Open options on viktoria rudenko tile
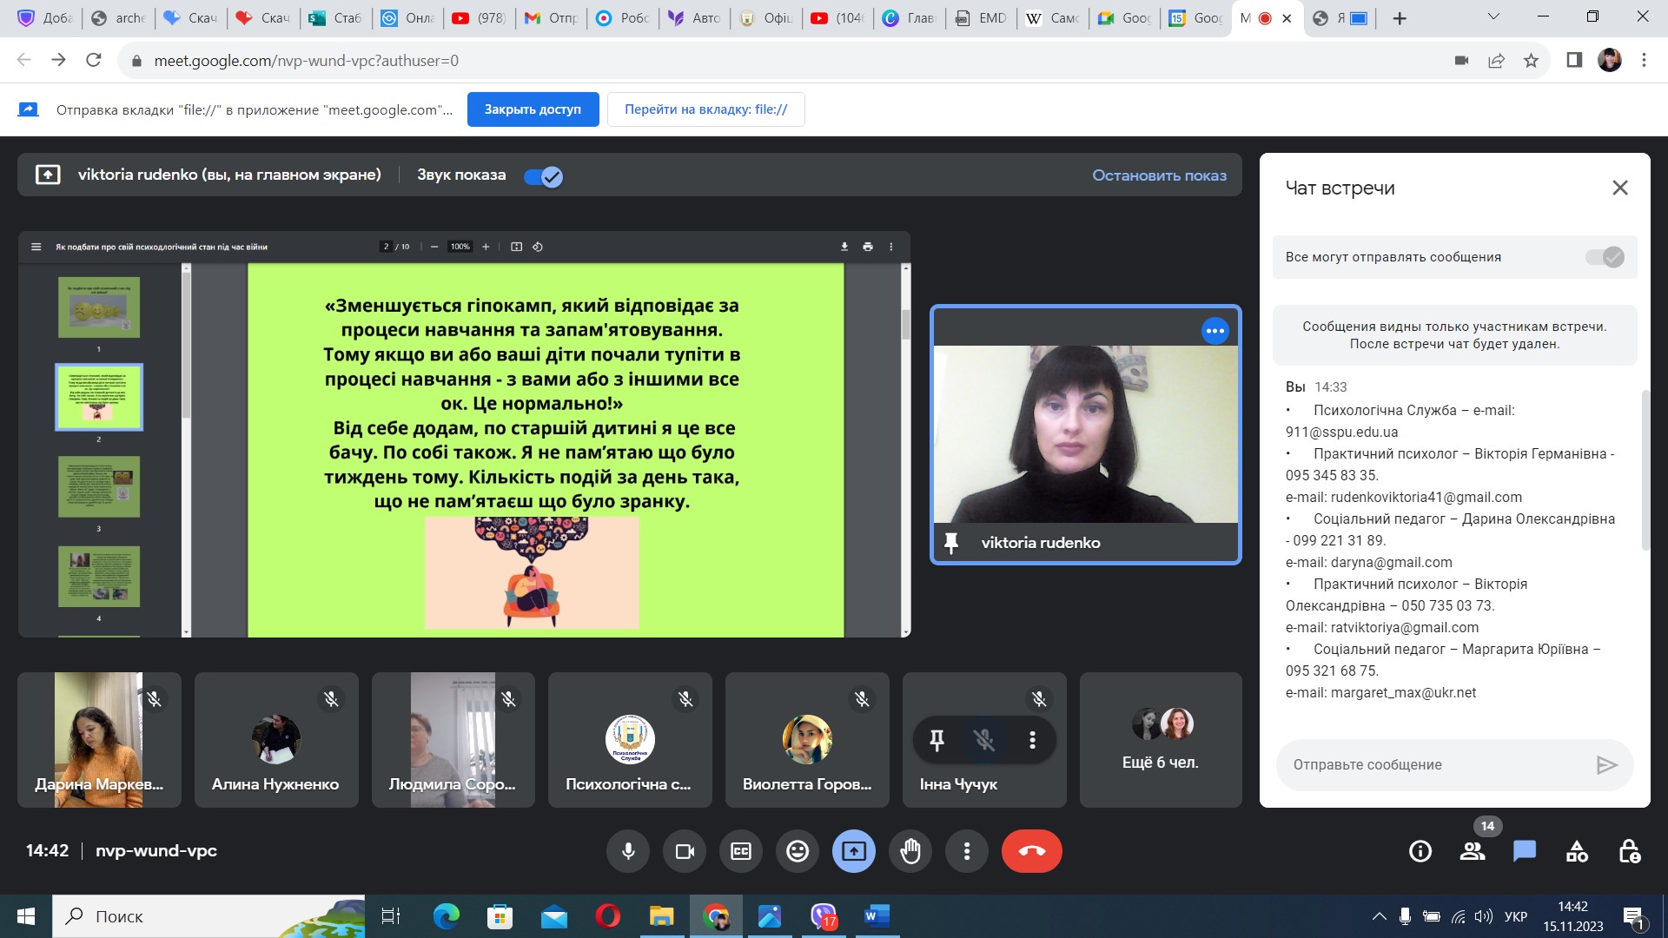 coord(1215,331)
